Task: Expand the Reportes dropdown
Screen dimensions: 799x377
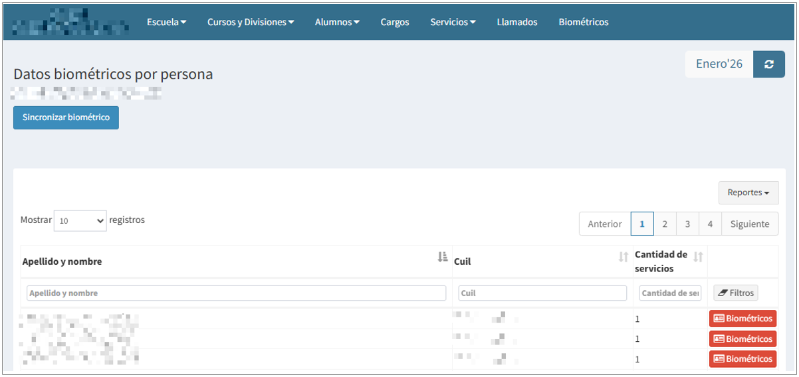Action: click(x=748, y=192)
